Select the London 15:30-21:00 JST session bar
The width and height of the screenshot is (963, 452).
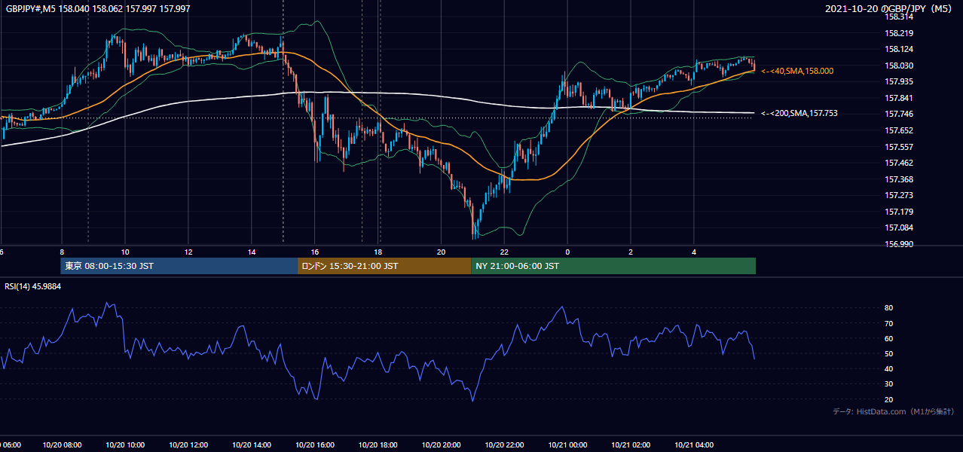[x=384, y=266]
